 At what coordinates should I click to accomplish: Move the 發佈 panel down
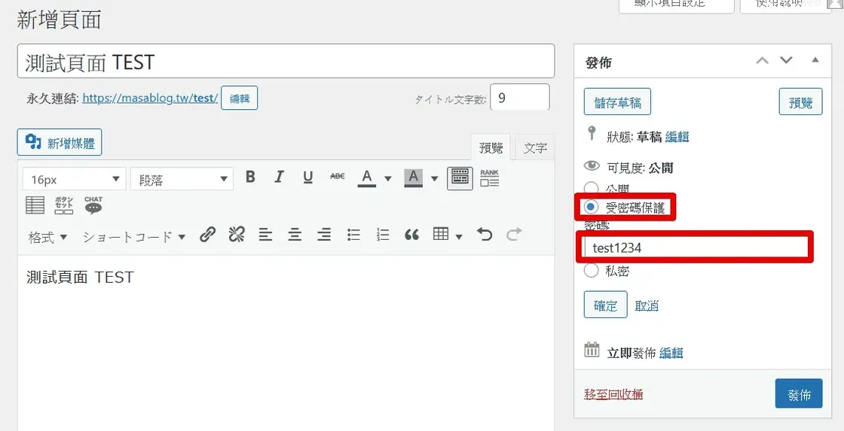click(x=787, y=61)
